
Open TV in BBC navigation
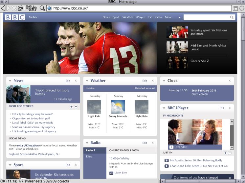150,17
